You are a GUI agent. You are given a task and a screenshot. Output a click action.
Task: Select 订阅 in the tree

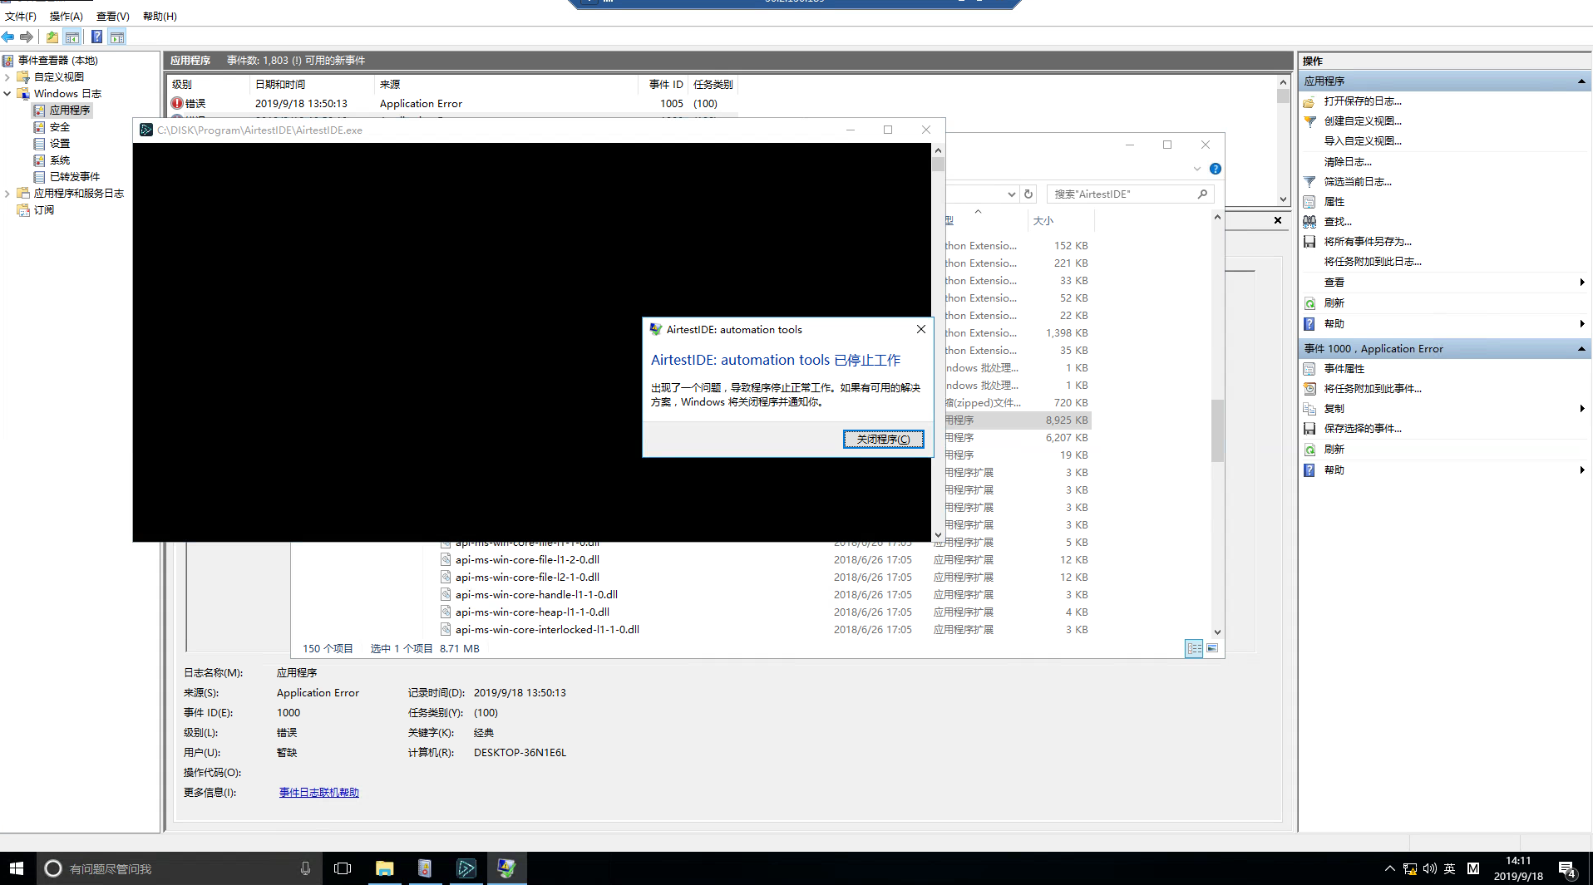(x=44, y=210)
